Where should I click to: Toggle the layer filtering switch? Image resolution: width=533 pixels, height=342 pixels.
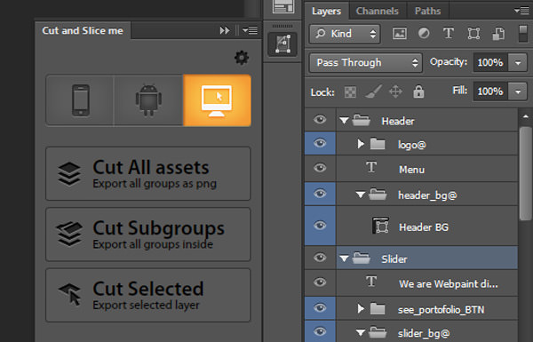pos(523,34)
